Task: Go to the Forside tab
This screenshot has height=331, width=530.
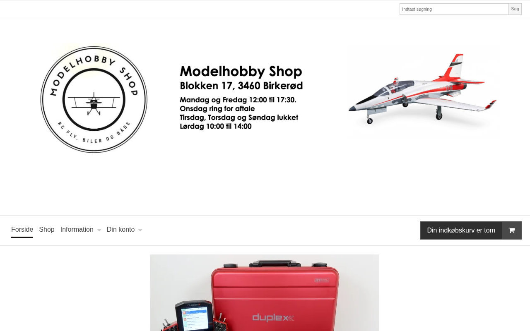Action: tap(22, 230)
